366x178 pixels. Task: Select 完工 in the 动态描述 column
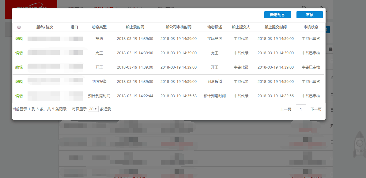[214, 53]
